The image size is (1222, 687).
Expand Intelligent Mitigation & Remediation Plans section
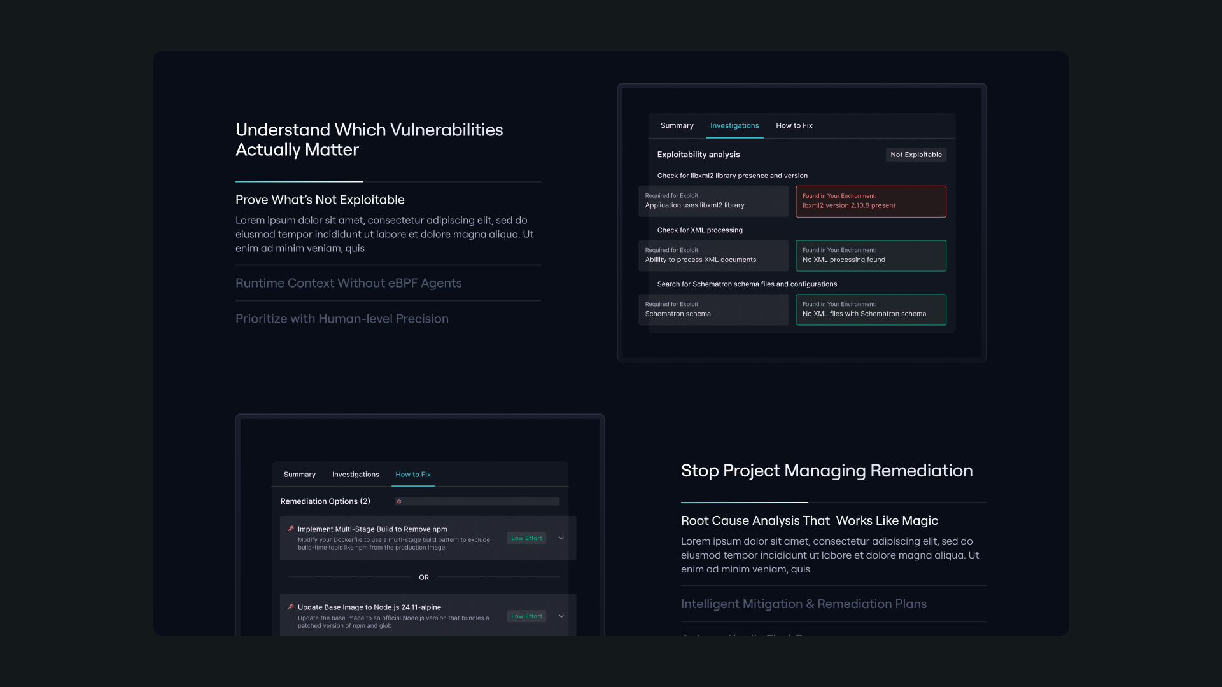[804, 604]
